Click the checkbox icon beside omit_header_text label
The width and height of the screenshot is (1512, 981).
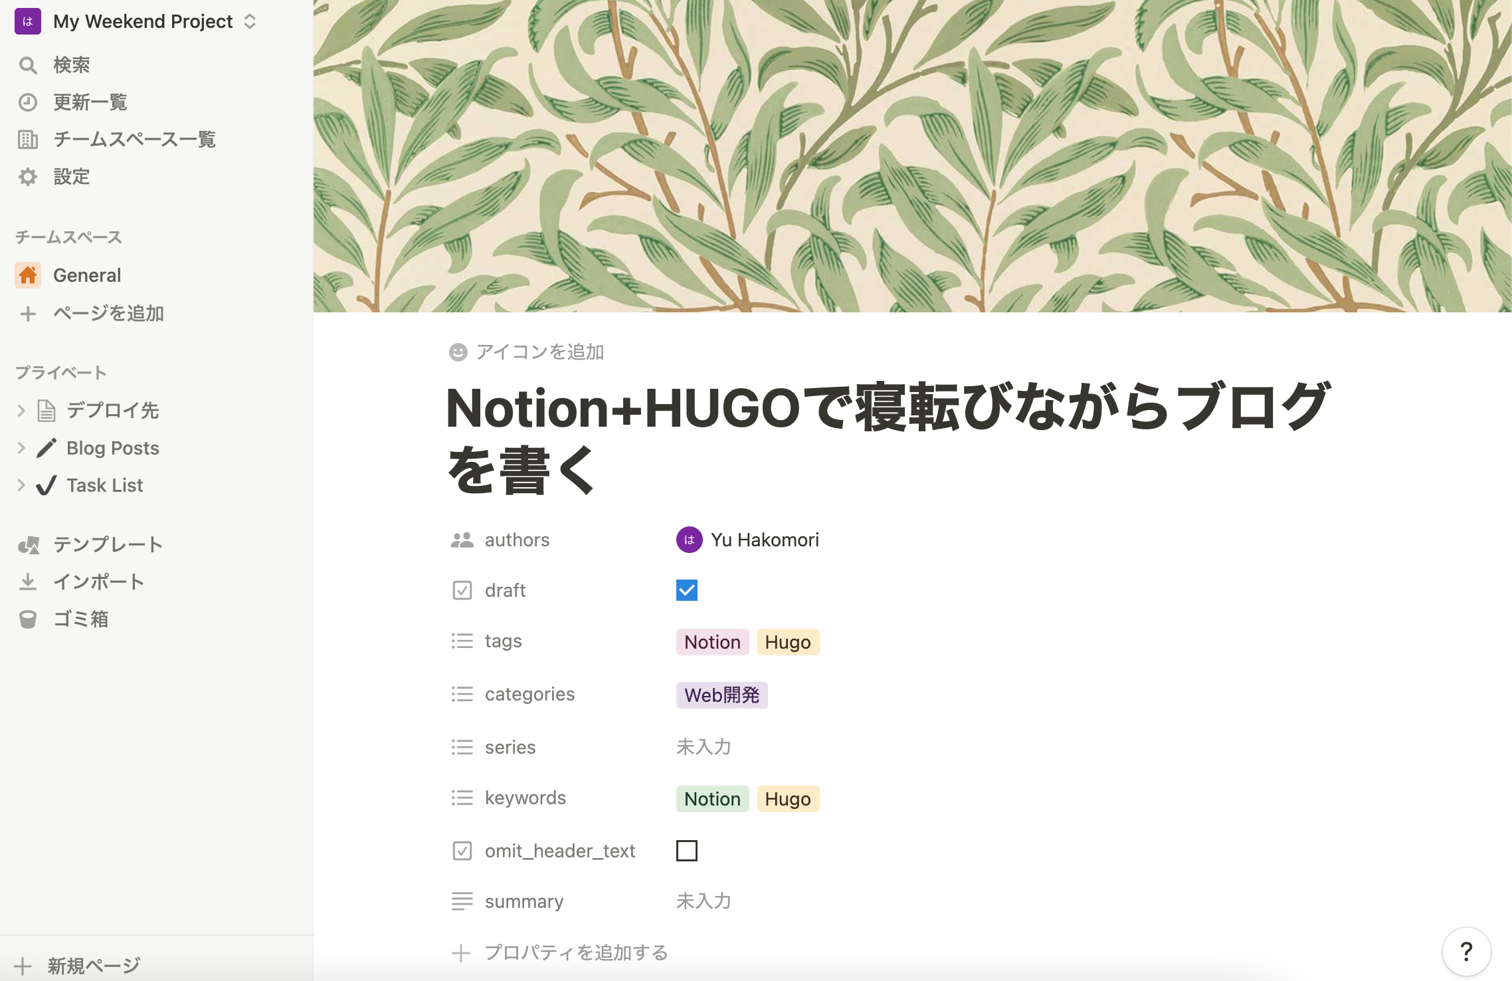[462, 851]
